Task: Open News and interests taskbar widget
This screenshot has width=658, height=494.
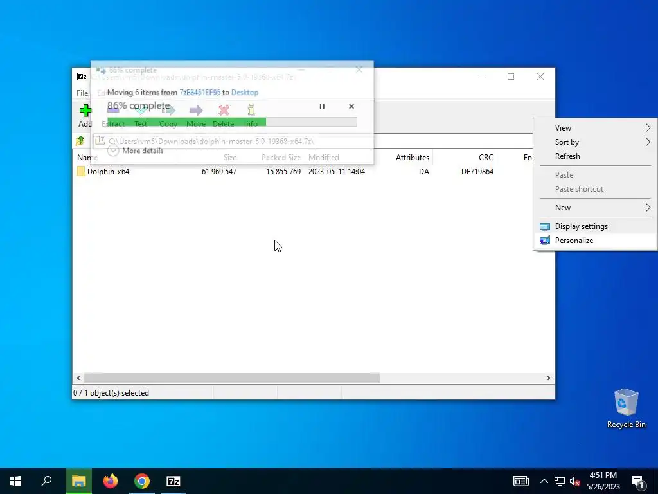Action: click(x=520, y=481)
